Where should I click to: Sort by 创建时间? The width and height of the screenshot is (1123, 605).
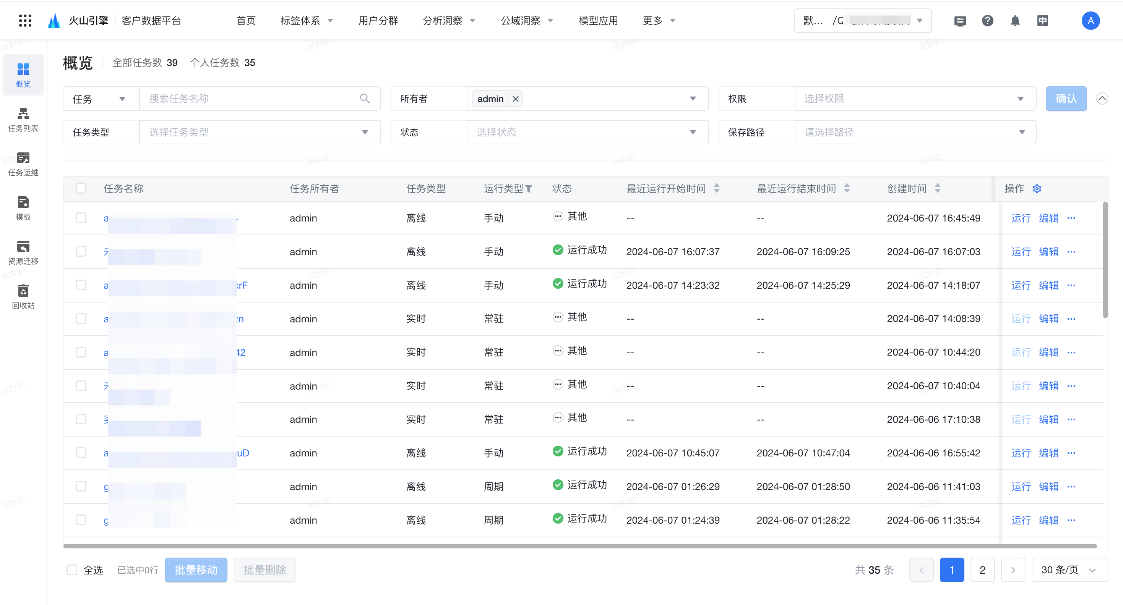(938, 188)
